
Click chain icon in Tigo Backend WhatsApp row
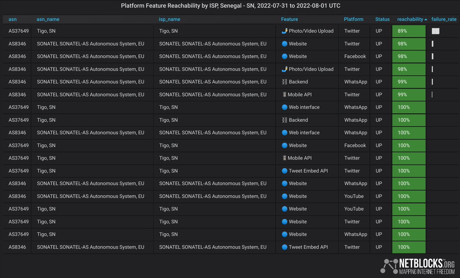(x=284, y=120)
